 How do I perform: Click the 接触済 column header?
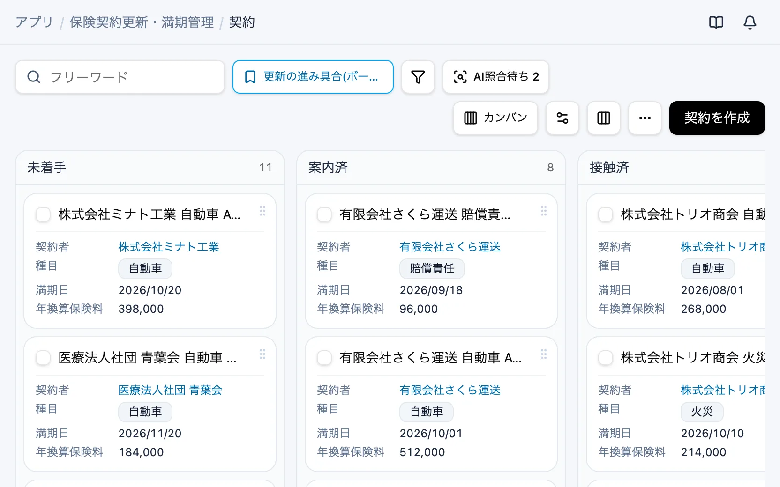(672, 168)
